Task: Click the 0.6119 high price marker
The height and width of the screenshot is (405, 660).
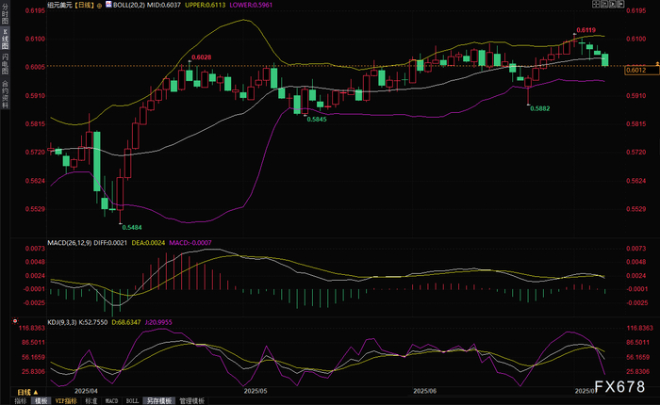Action: point(586,30)
